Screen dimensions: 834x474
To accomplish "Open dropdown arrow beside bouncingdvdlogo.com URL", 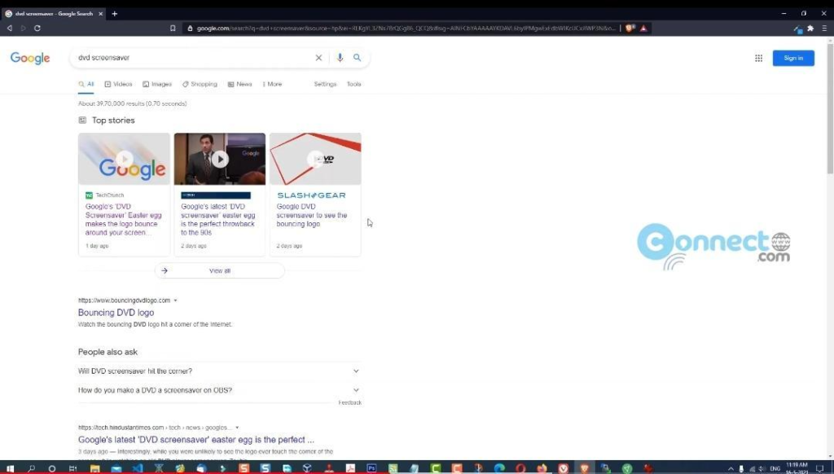I will 175,301.
